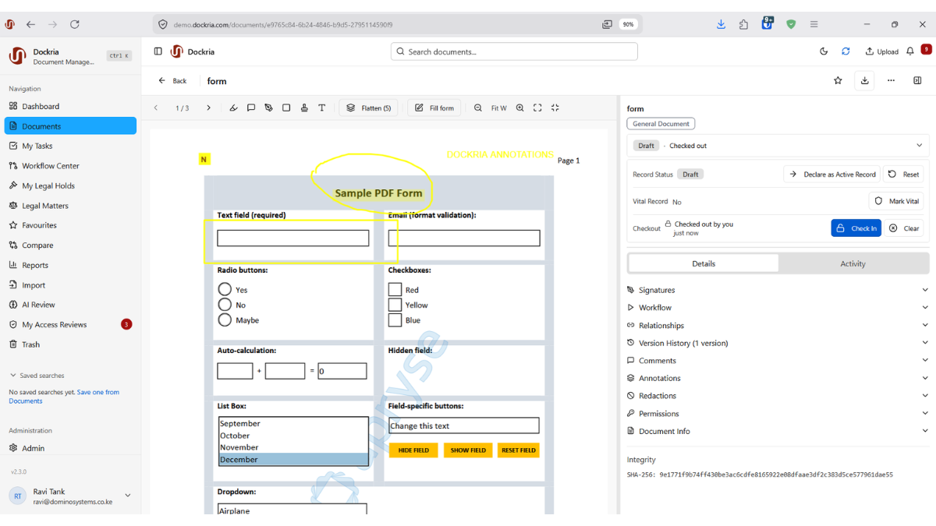Check the Yellow checkbox

pyautogui.click(x=395, y=305)
